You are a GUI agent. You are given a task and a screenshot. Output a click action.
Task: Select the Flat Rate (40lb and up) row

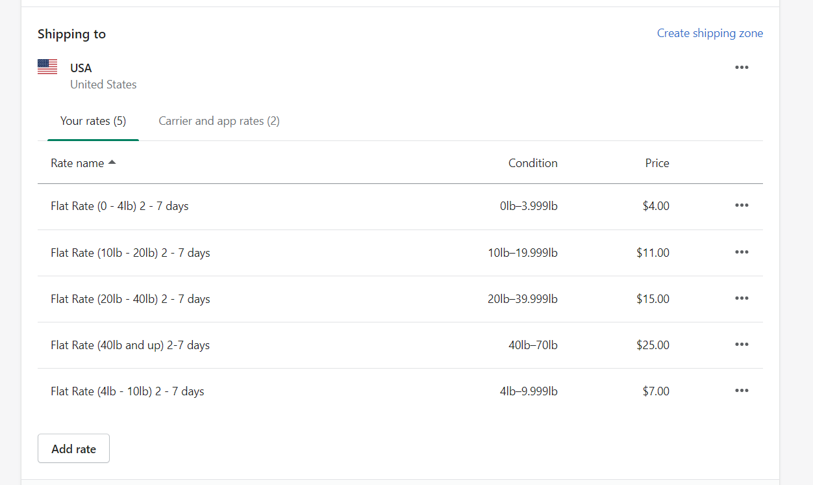130,345
